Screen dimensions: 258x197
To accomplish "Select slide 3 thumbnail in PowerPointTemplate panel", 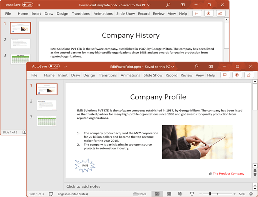I will (20, 59).
